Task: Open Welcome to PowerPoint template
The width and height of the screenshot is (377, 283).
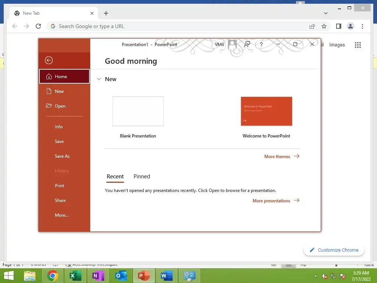Action: coord(267,111)
